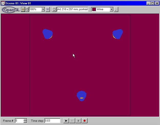
Task: Click the A4 page size field
Action: click(72, 9)
